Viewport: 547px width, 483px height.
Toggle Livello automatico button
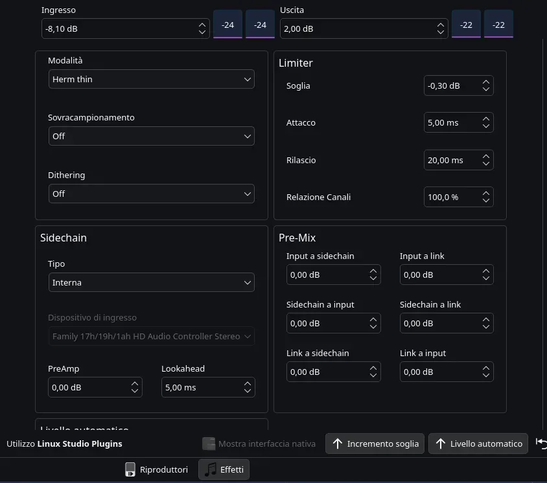click(x=478, y=444)
